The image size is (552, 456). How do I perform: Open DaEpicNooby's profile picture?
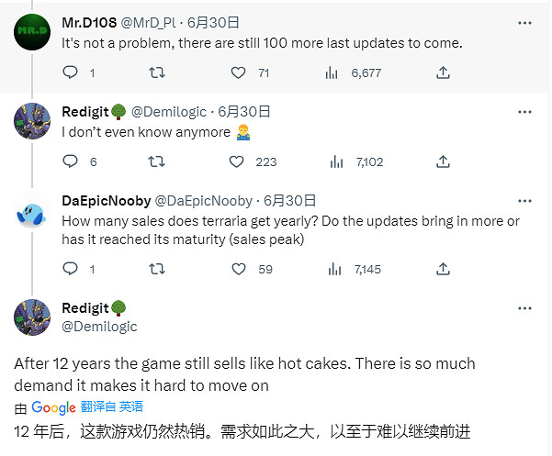32,214
